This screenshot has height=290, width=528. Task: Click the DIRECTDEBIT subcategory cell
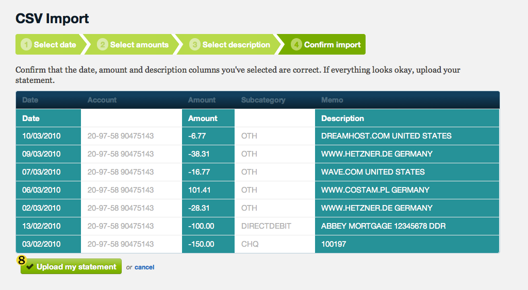pyautogui.click(x=275, y=226)
